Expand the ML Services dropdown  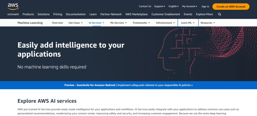(118, 23)
